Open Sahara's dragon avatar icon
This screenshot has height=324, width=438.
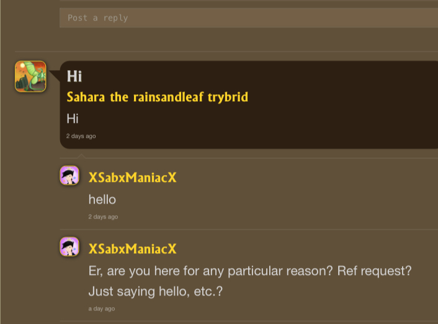[x=30, y=76]
